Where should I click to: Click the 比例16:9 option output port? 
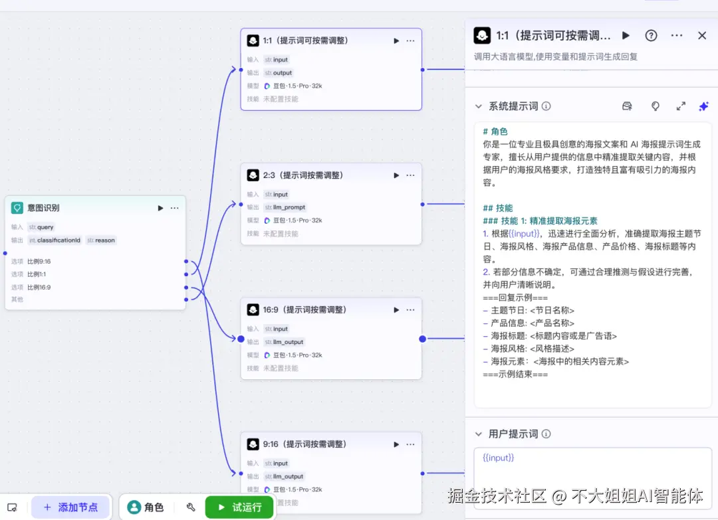coord(186,287)
